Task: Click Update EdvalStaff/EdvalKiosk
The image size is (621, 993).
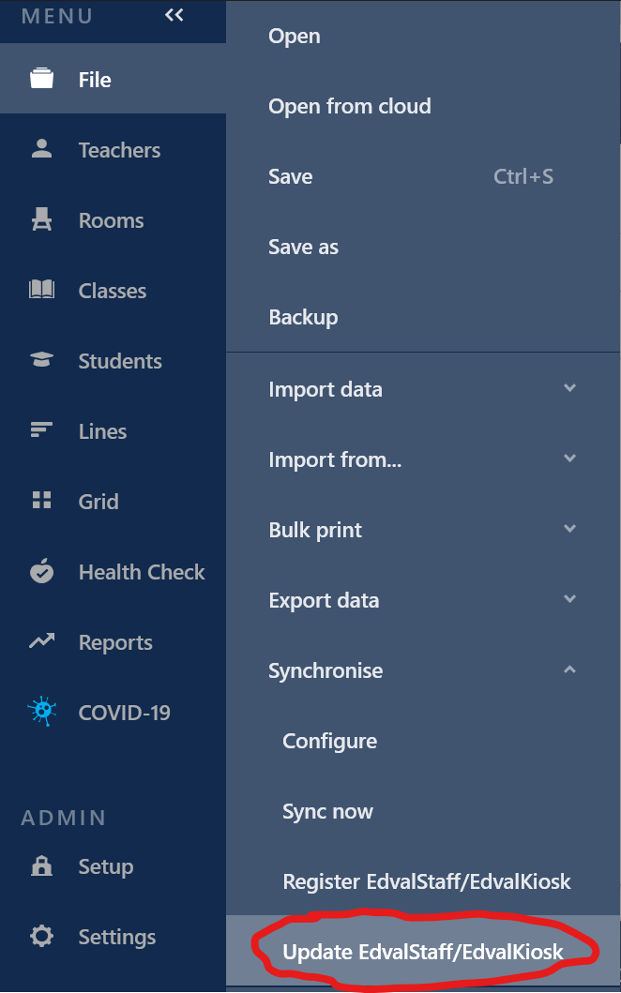Action: 423,953
